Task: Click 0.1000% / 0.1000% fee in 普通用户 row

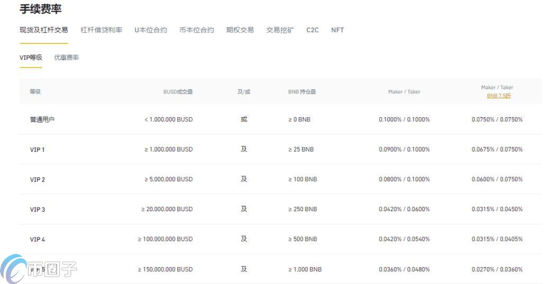Action: tap(404, 119)
